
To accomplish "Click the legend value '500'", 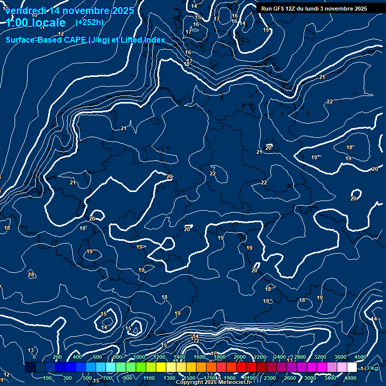I will (x=87, y=378).
